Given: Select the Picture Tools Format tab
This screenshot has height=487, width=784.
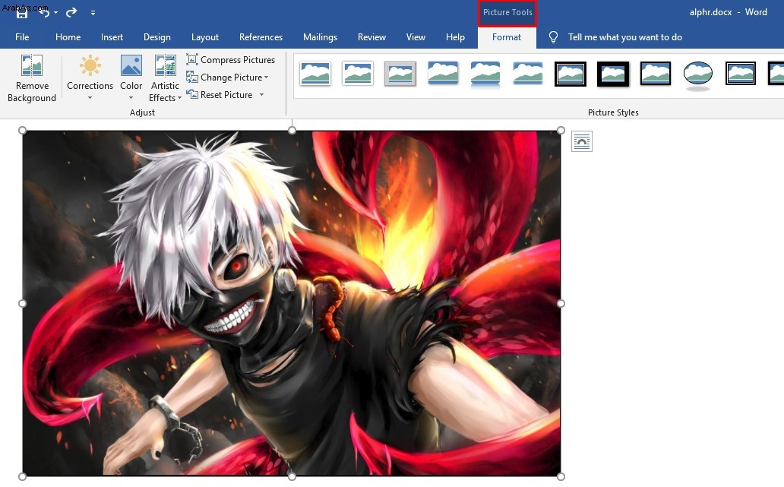Looking at the screenshot, I should tap(507, 37).
